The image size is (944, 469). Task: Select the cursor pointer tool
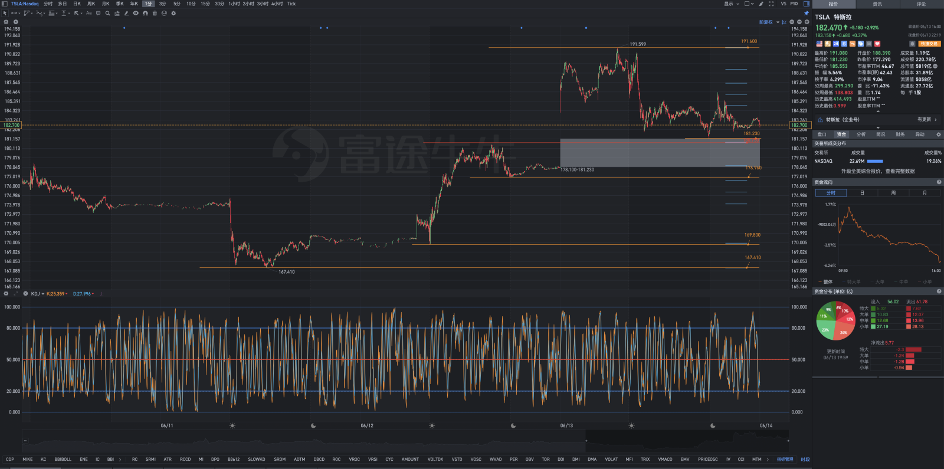pos(5,13)
